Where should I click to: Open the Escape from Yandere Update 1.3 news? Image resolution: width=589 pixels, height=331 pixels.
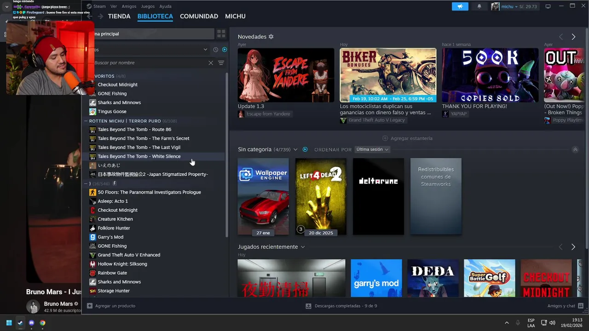point(286,75)
